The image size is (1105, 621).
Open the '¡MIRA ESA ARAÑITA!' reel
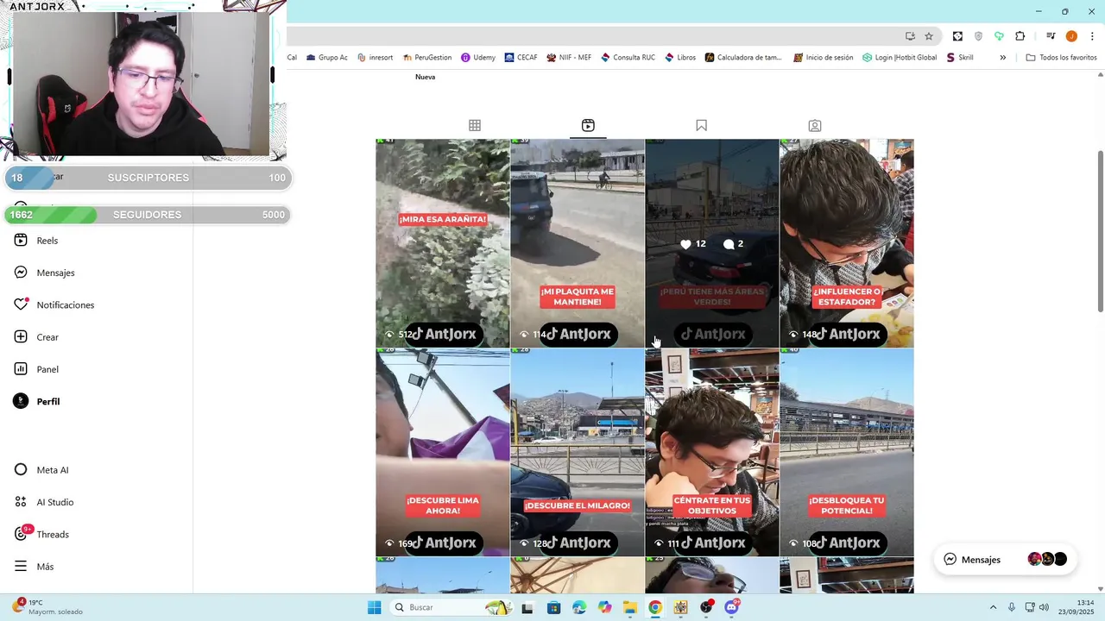click(x=443, y=243)
